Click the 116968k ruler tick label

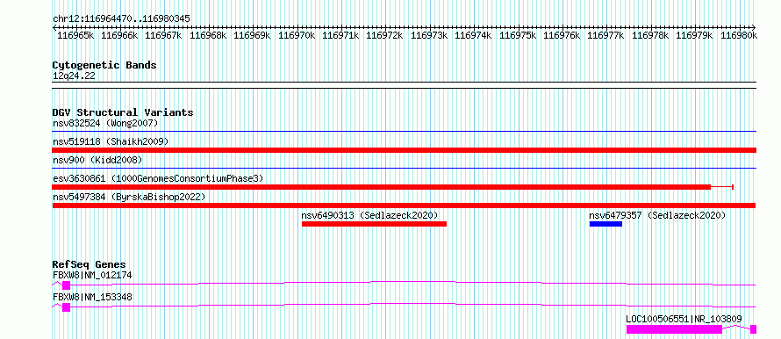click(208, 35)
